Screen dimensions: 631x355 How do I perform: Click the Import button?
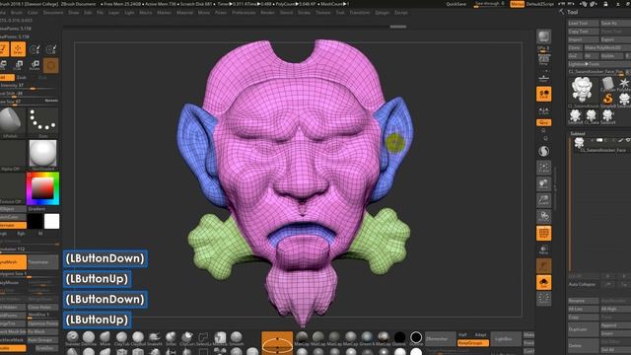(584, 39)
